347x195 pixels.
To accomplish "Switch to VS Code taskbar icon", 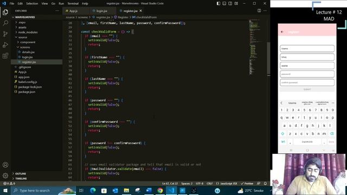I will [x=171, y=190].
